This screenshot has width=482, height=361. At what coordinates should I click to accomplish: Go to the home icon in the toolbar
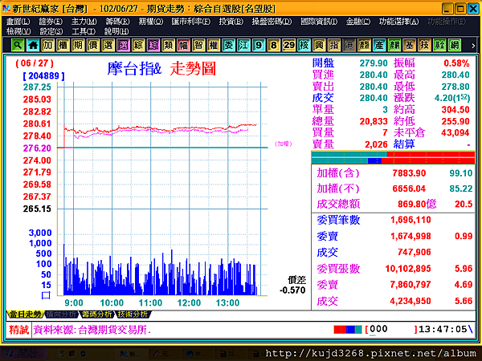[33, 45]
